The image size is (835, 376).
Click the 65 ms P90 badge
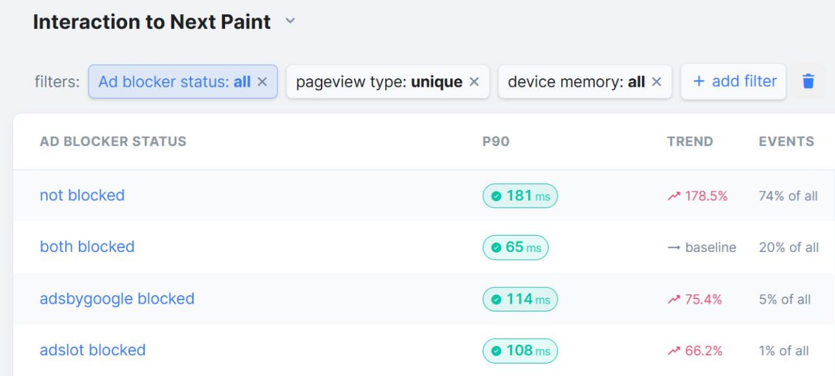click(x=515, y=247)
